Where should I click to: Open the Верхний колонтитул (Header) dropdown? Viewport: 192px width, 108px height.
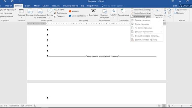click(x=142, y=10)
